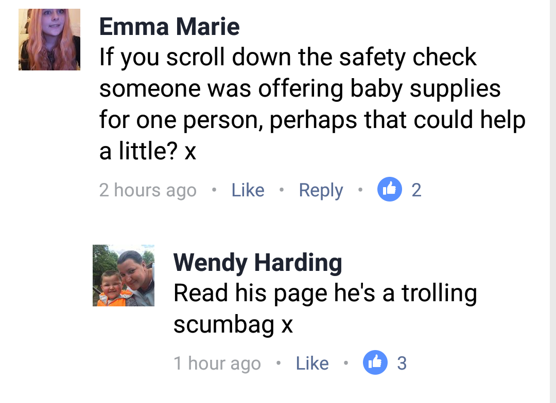Like Emma Marie's comment
The image size is (556, 403).
[x=248, y=190]
